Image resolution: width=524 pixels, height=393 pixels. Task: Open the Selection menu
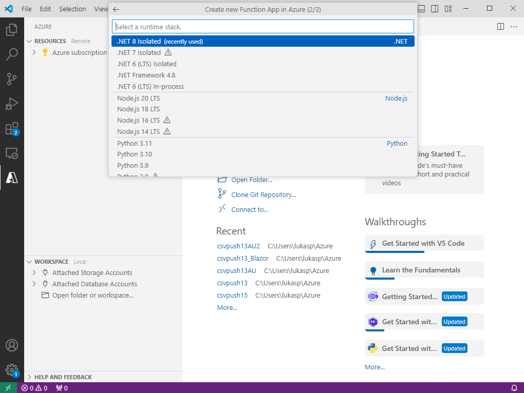(72, 9)
